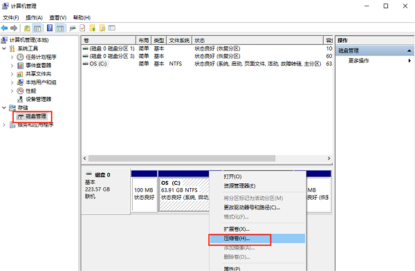Click the folder with magnifier toolbar icon
Screen dimensions: 415x271
[x=102, y=28]
